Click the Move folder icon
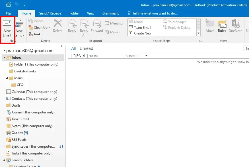 coord(210,23)
